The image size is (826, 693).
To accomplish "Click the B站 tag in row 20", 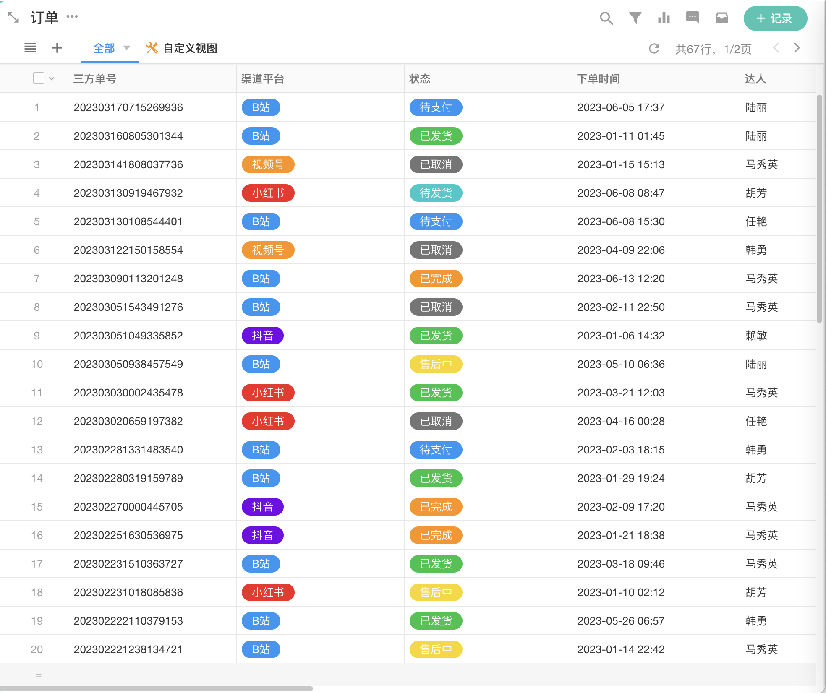I will [x=261, y=649].
